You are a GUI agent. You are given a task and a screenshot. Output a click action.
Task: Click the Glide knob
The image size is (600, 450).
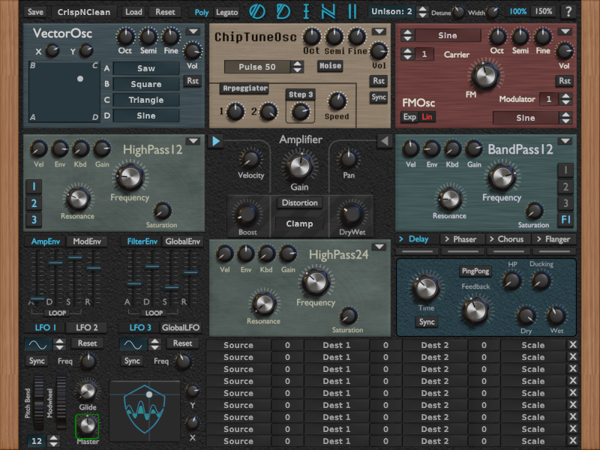pyautogui.click(x=87, y=391)
